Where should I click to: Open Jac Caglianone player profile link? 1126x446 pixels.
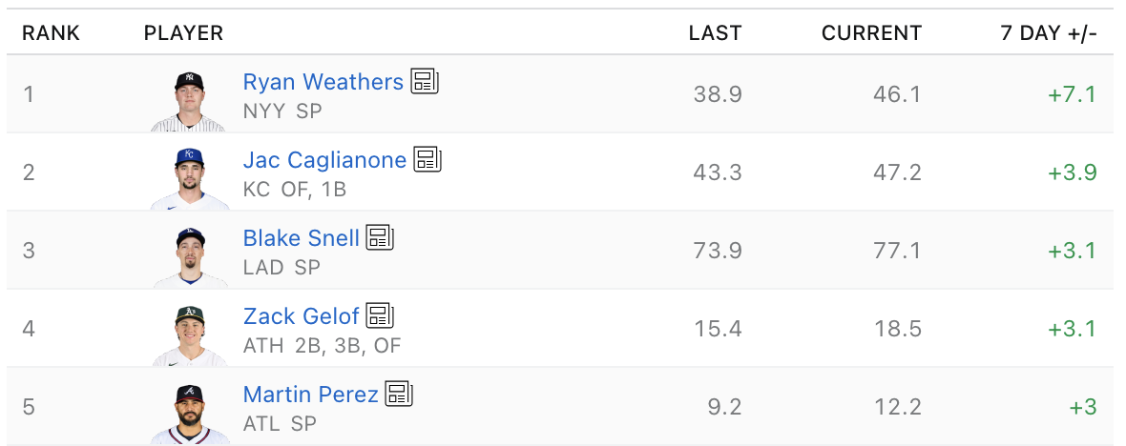click(x=324, y=160)
